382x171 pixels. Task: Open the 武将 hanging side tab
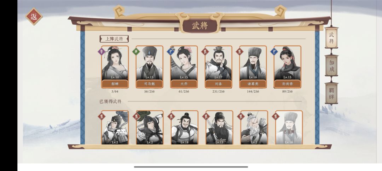(331, 38)
